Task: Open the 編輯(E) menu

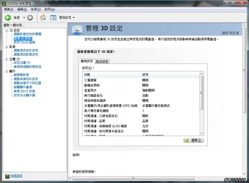Action: coord(22,9)
